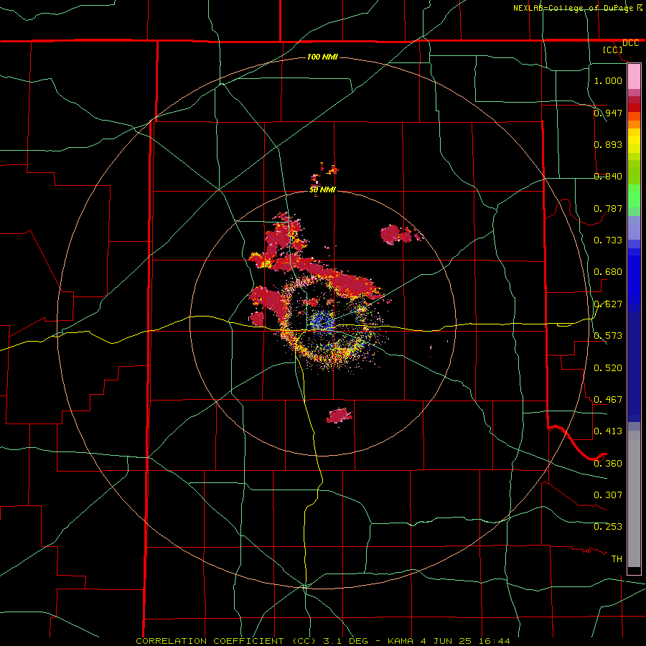Click the [CC] unit label above color bar
Viewport: 646px width, 646px height.
(613, 50)
